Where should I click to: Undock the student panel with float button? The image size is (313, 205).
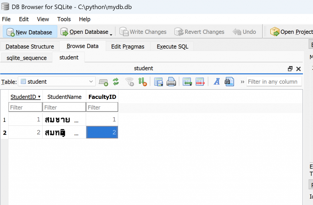(x=290, y=69)
